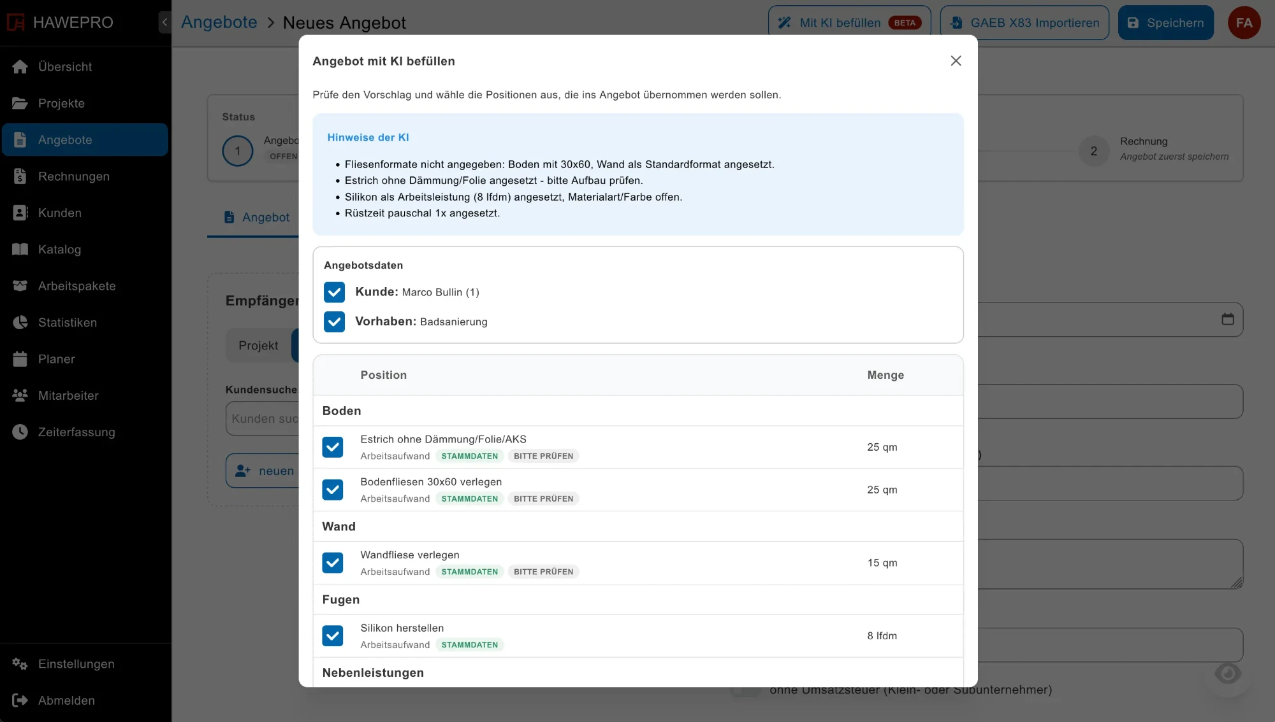This screenshot has height=722, width=1275.
Task: Open Katalog book icon in sidebar
Action: [x=20, y=249]
